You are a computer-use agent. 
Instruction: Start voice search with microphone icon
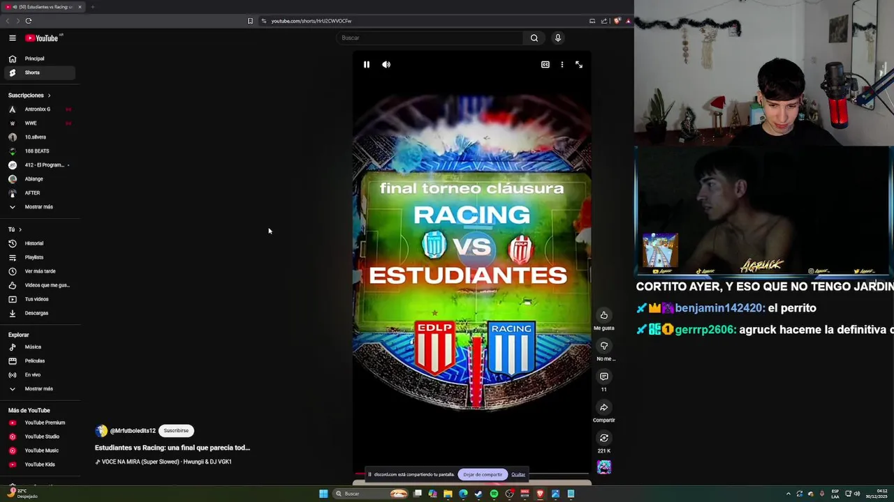point(558,38)
